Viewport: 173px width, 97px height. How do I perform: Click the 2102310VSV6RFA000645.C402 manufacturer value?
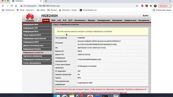tap(89, 60)
